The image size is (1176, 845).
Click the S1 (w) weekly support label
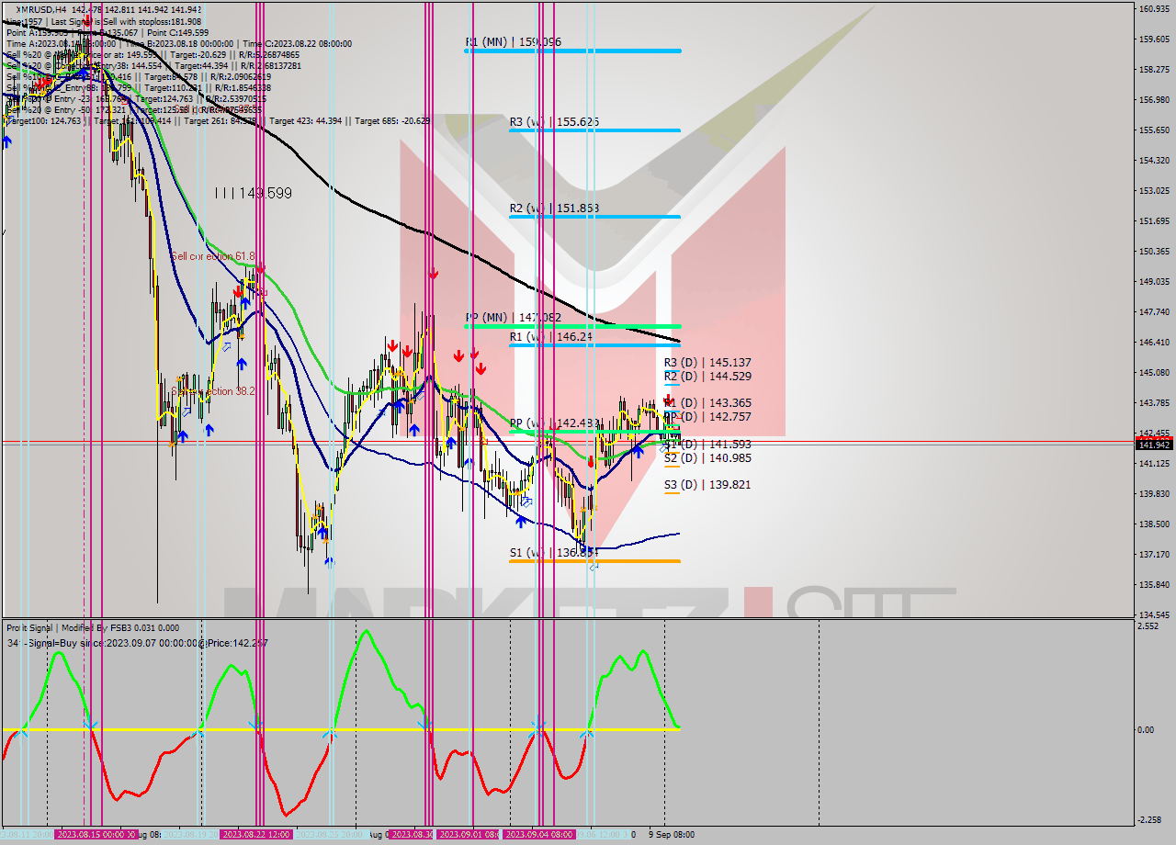(x=554, y=553)
